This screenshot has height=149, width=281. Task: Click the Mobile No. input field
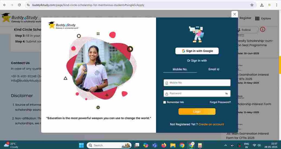[x=199, y=83]
